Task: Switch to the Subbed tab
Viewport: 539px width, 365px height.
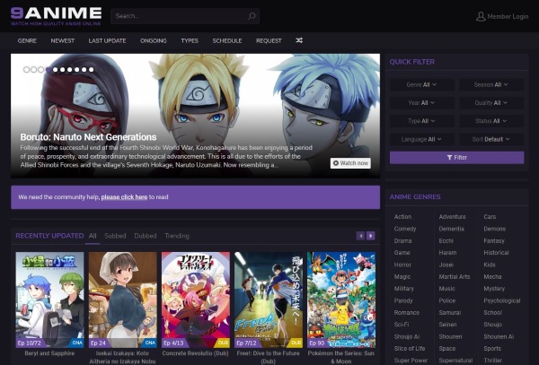Action: (115, 236)
